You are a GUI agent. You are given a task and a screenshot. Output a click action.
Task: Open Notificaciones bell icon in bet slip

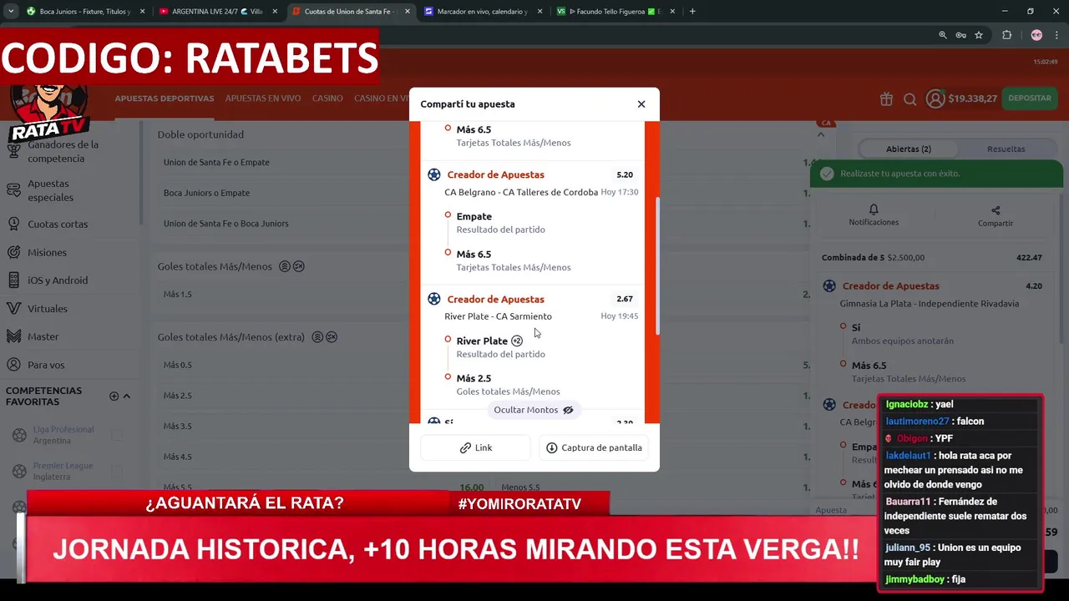pyautogui.click(x=874, y=210)
